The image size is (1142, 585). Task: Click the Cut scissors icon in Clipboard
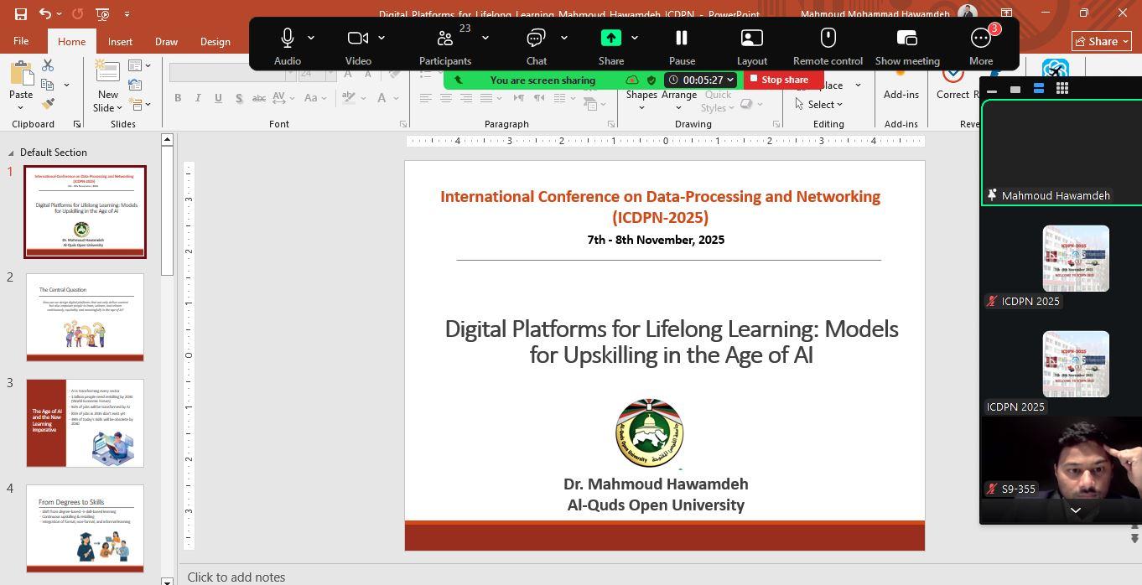[48, 65]
